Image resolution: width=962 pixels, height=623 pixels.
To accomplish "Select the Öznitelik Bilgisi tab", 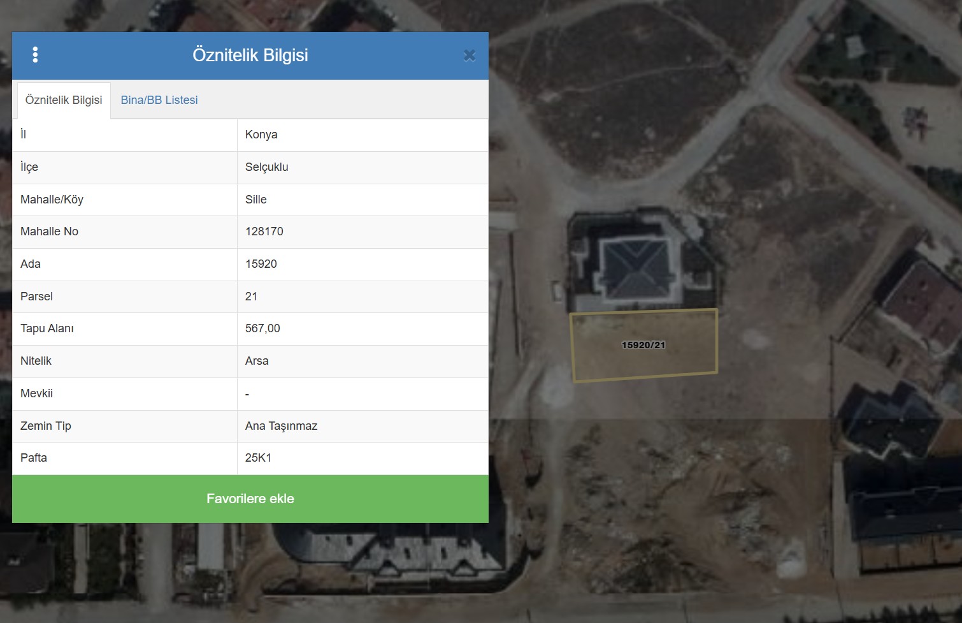I will (64, 100).
